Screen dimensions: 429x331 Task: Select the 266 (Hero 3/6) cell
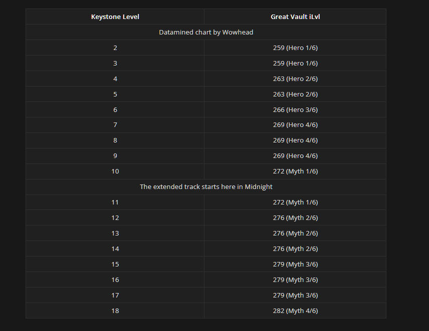[295, 109]
